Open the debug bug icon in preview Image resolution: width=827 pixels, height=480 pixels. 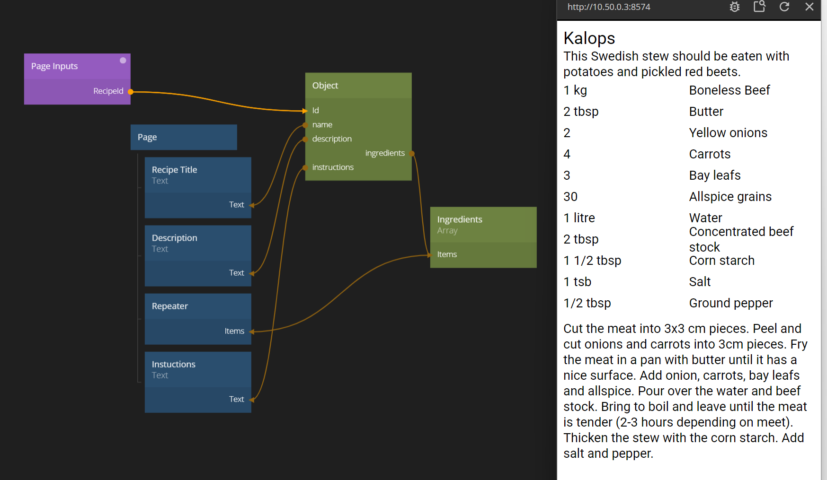(734, 7)
